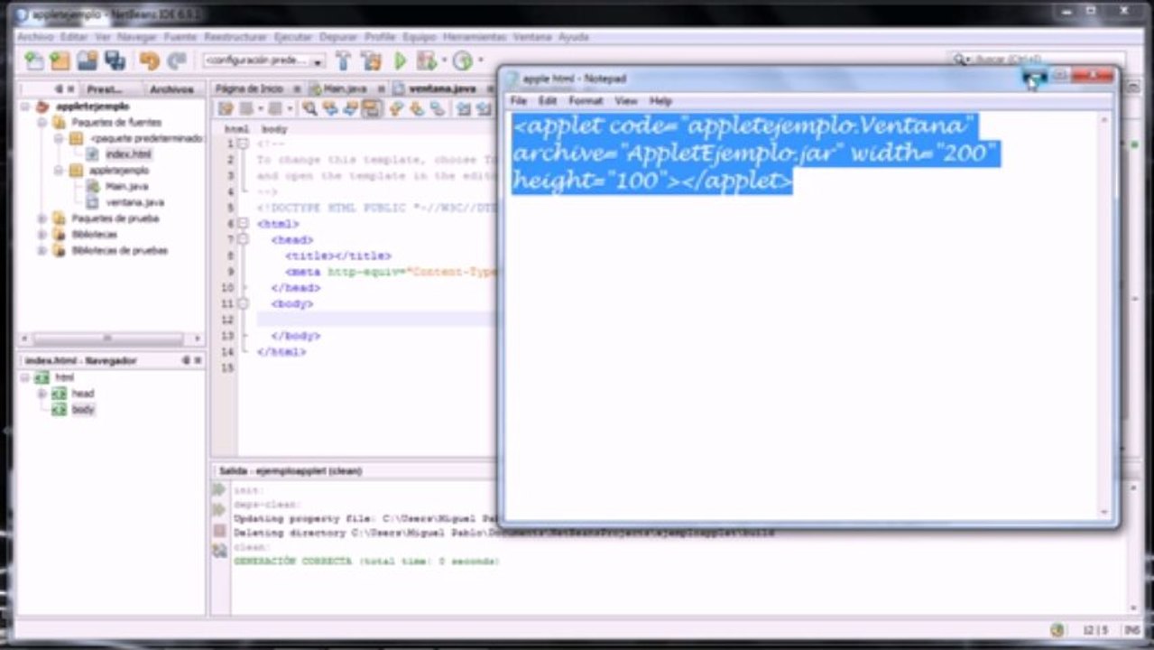Collapse the appletejemplo package node

(x=58, y=171)
